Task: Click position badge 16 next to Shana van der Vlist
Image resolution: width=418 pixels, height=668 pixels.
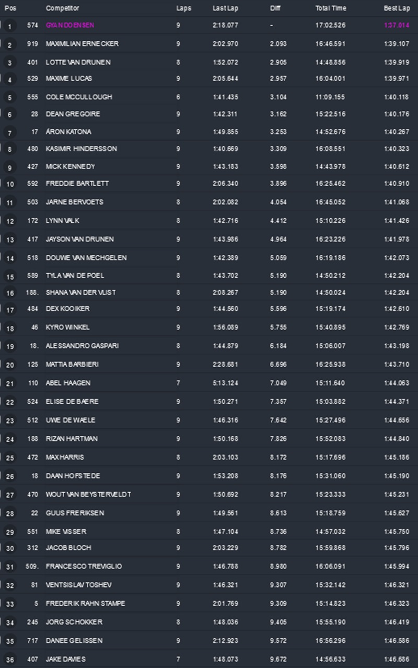Action: tap(10, 293)
